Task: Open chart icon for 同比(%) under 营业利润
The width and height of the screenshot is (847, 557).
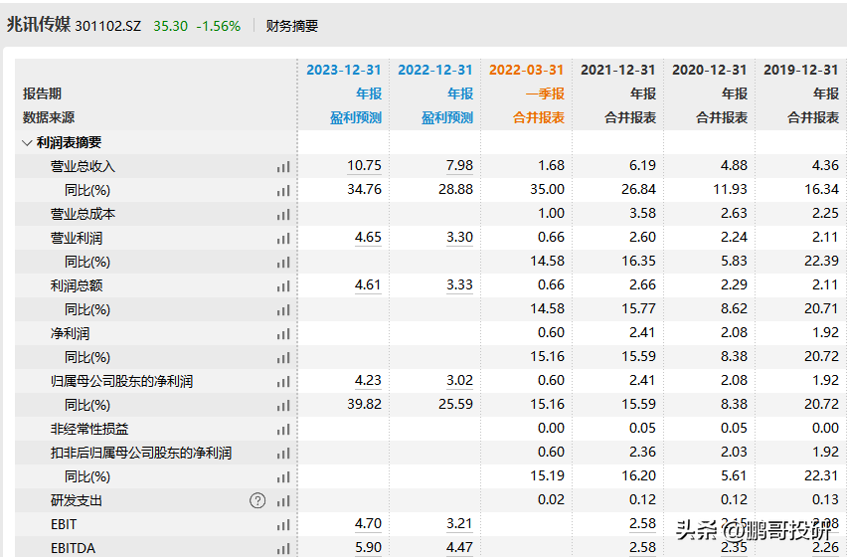Action: click(x=283, y=262)
